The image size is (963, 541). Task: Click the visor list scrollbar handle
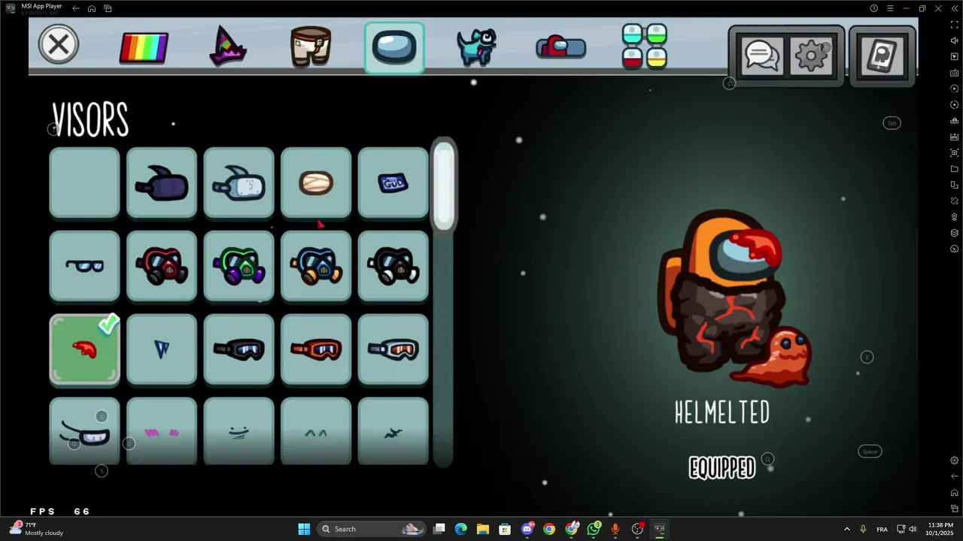pos(444,185)
